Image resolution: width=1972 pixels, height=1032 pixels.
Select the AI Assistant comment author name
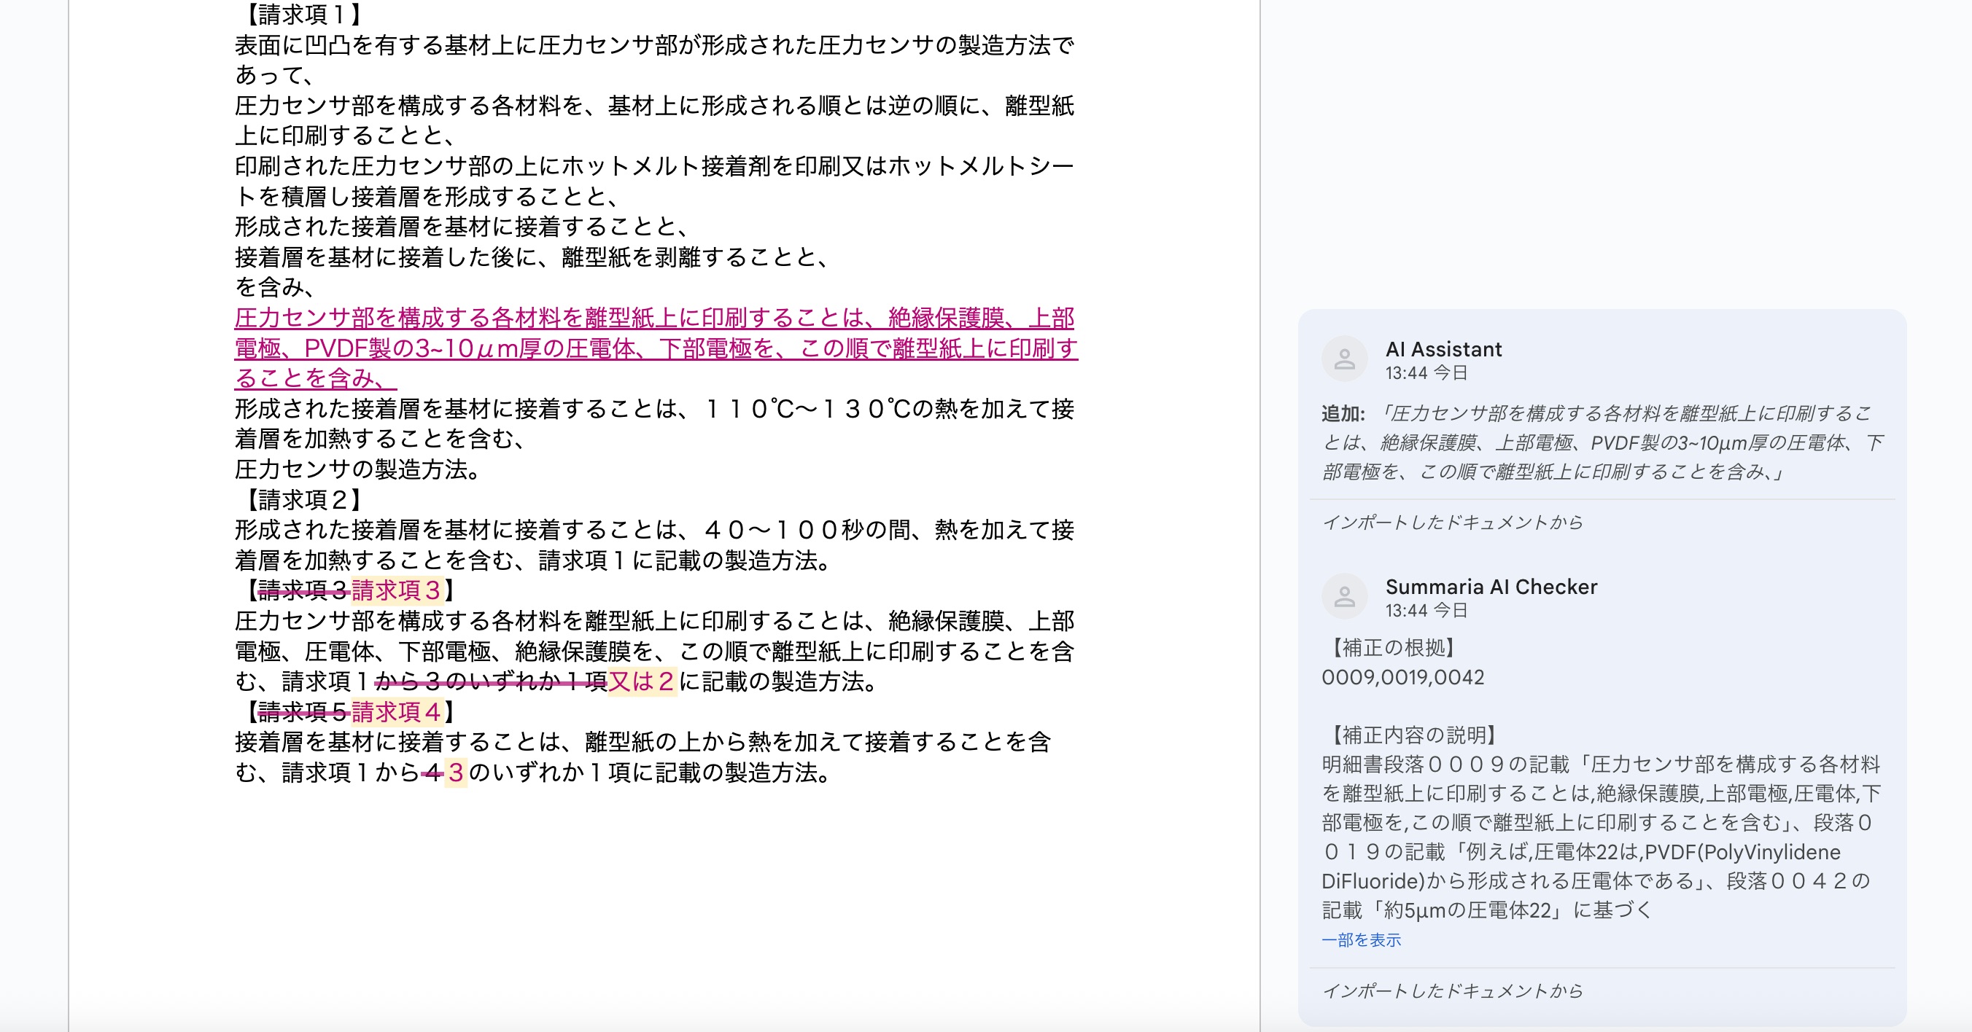pyautogui.click(x=1443, y=349)
